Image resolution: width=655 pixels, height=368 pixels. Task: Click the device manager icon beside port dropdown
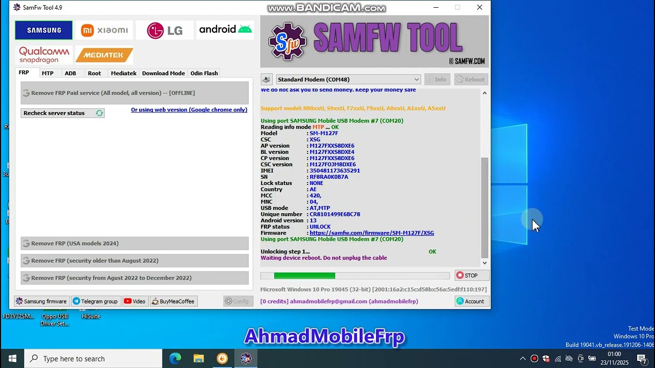pyautogui.click(x=266, y=79)
